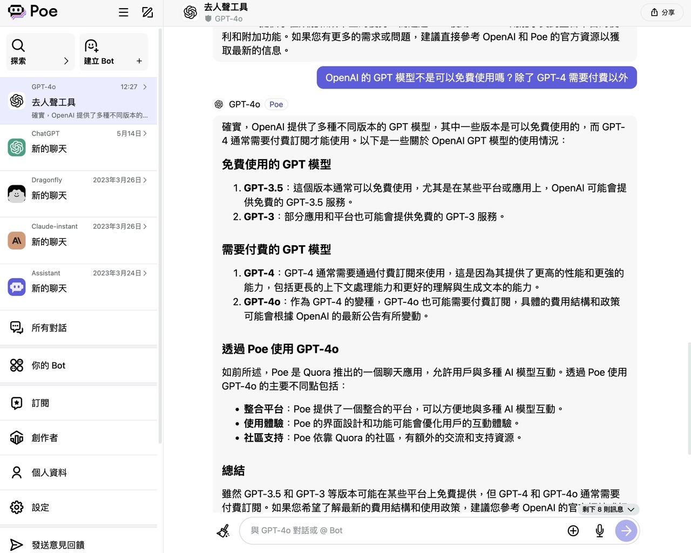Click the chat area vertical scrollbar

point(689,399)
